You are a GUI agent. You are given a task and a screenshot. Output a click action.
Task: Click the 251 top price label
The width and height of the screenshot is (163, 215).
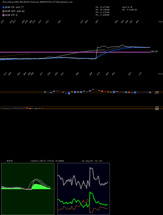coord(47,22)
